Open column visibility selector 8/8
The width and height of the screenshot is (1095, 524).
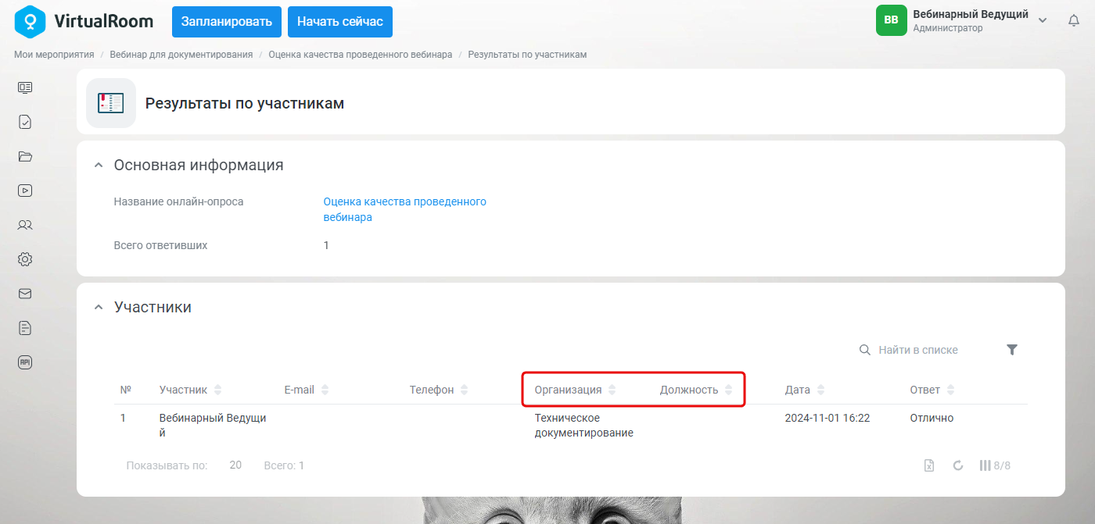(x=995, y=465)
